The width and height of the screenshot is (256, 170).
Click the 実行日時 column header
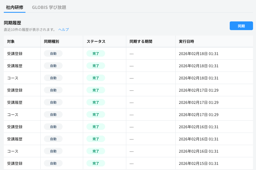click(x=186, y=41)
